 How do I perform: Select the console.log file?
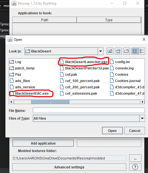(x=122, y=68)
